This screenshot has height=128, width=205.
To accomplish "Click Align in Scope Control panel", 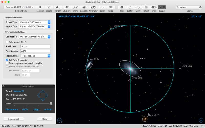I will click(x=36, y=109).
